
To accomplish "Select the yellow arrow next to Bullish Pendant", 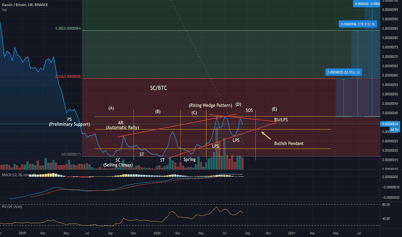I will click(266, 136).
